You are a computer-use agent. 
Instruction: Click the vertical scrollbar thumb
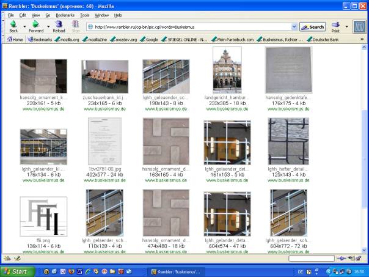(364, 159)
